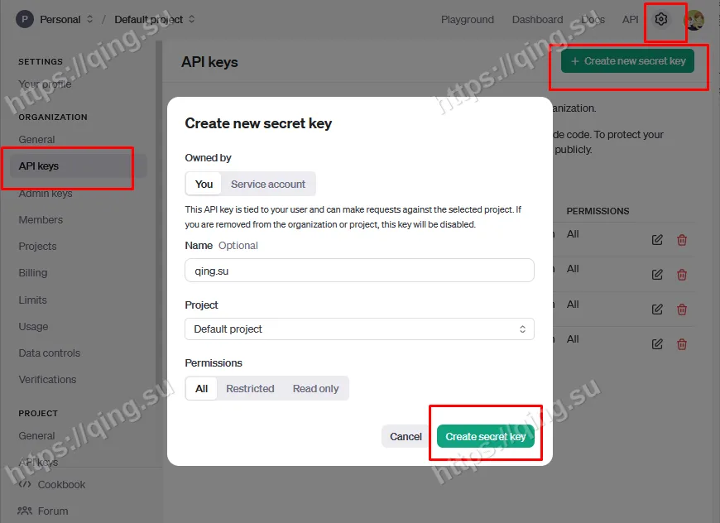Edit the third API key entry
The width and height of the screenshot is (720, 523).
(657, 309)
